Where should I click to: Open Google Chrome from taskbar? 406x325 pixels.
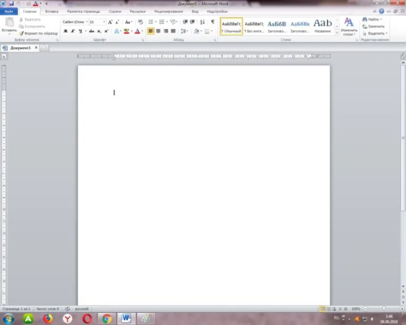point(106,319)
